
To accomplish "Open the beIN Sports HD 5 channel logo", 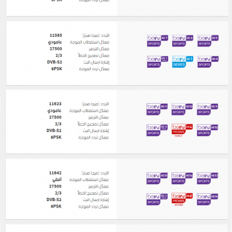I will point(208,41).
